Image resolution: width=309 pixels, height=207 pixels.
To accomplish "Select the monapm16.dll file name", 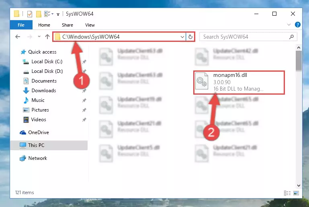I will click(x=230, y=75).
